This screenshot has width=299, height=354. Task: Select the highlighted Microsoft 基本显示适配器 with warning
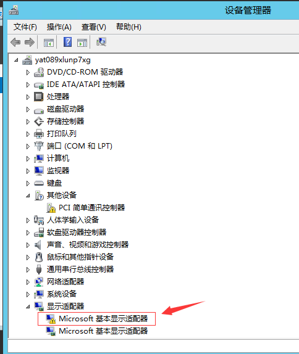(97, 319)
